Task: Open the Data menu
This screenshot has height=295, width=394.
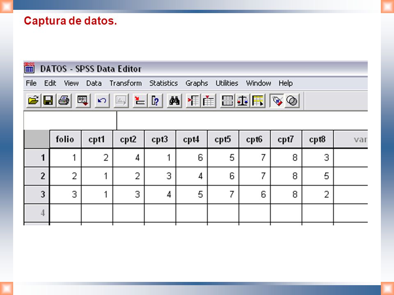Action: pyautogui.click(x=94, y=83)
